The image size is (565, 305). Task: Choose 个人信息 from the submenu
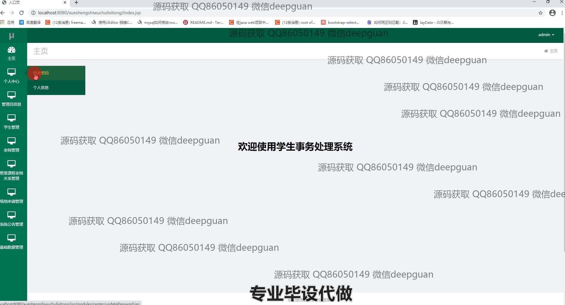pyautogui.click(x=41, y=88)
